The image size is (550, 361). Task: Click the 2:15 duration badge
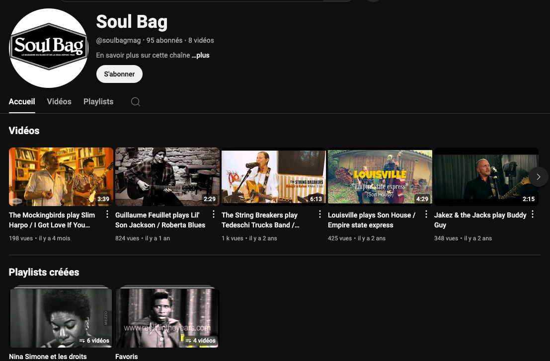(x=528, y=199)
